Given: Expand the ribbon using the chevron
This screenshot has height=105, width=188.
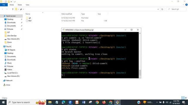Looking at the screenshot, I should [183, 5].
